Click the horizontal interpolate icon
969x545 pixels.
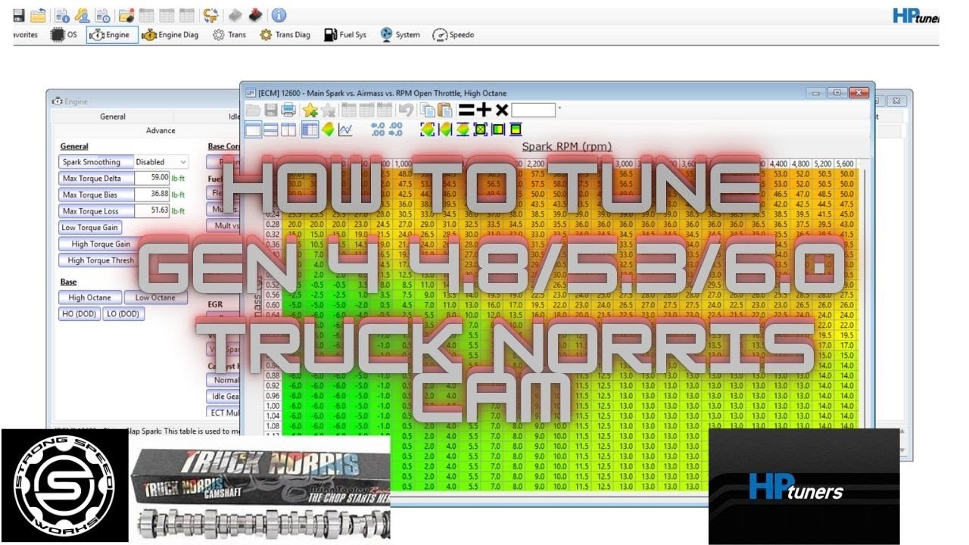point(445,129)
